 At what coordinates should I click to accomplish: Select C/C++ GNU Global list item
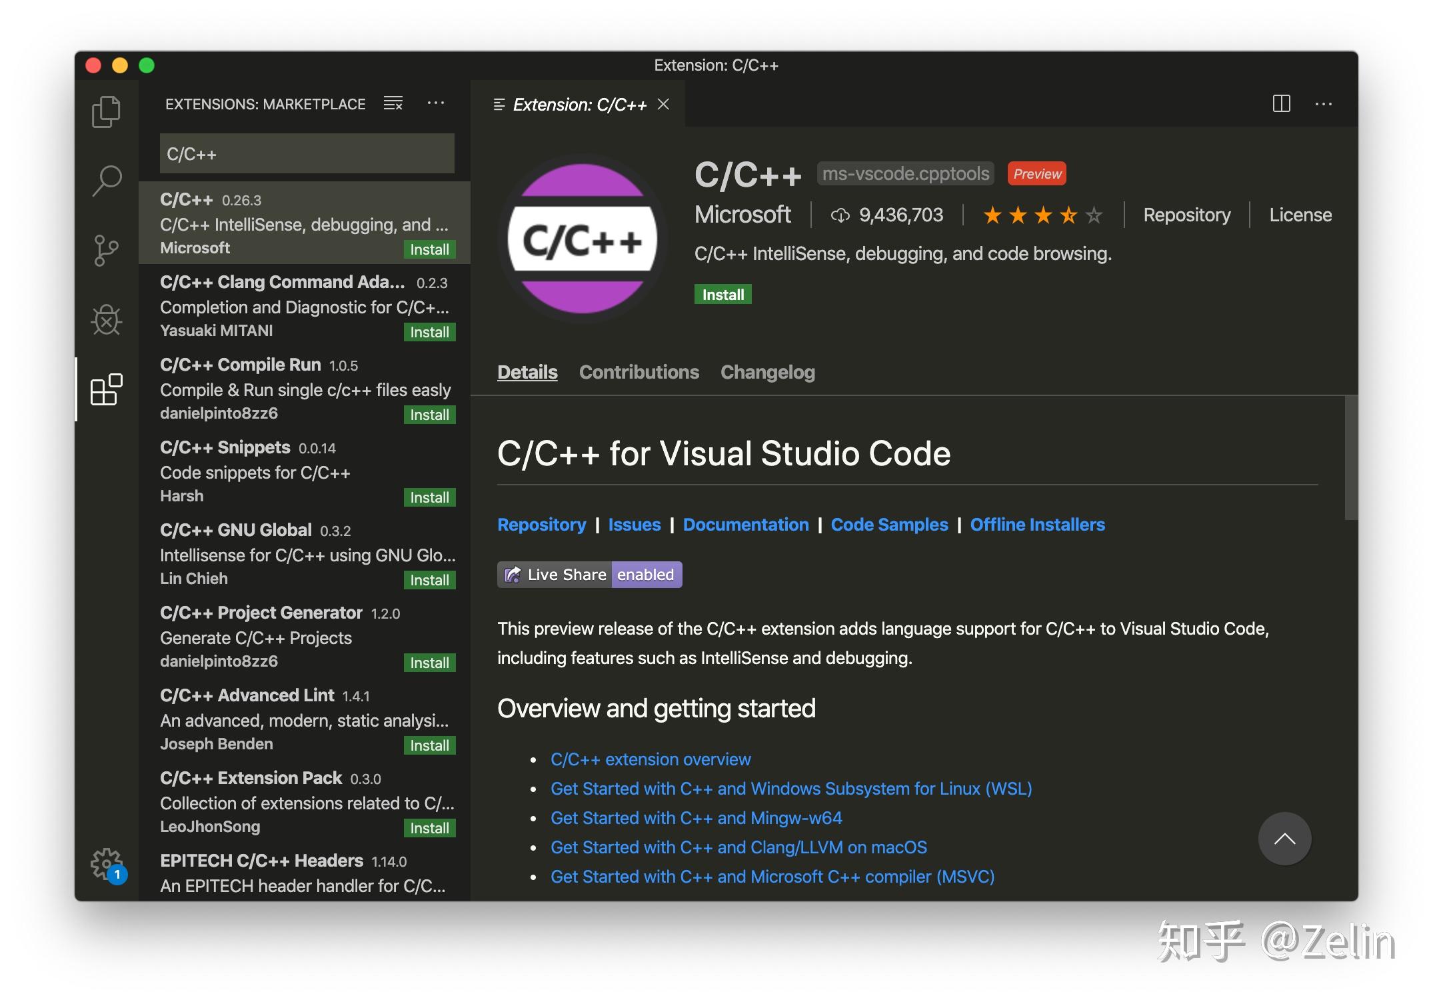point(305,553)
